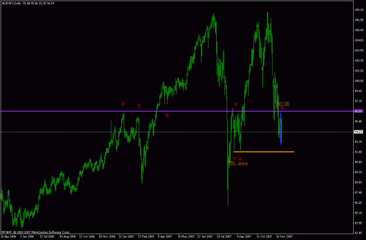
Task: Click the 27 Feb 2007 date label
Action: 146,236
